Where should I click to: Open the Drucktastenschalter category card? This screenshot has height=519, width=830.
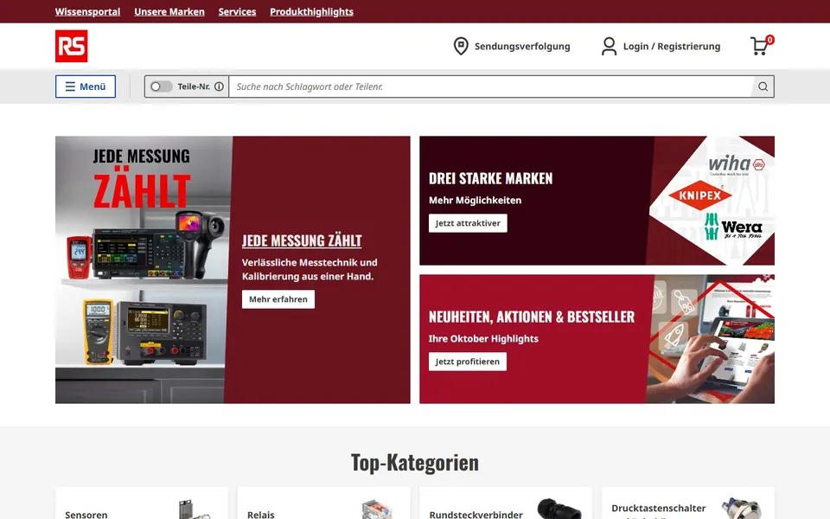pyautogui.click(x=688, y=503)
